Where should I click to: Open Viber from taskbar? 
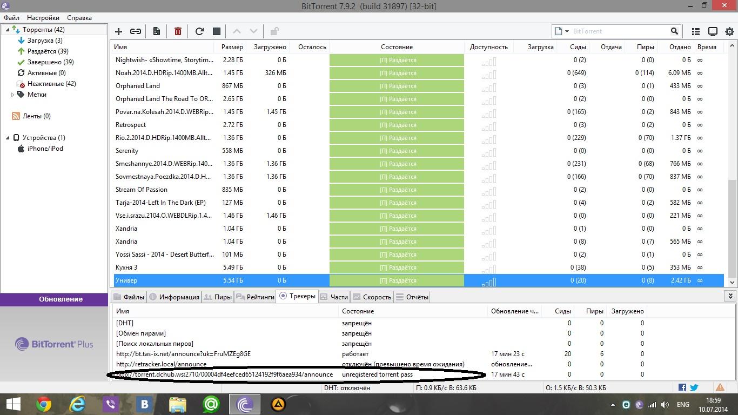tap(111, 404)
